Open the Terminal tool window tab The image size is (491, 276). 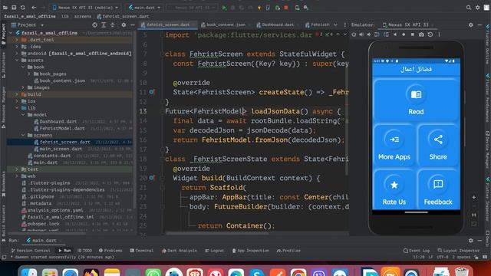click(x=141, y=251)
